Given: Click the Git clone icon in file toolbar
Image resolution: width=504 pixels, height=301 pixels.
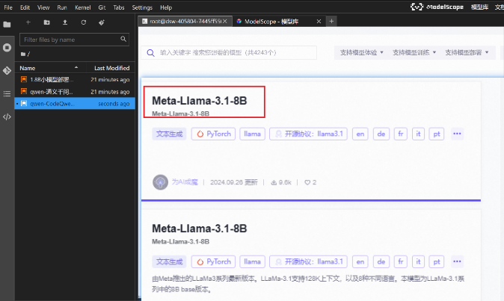Looking at the screenshot, I should (x=101, y=22).
